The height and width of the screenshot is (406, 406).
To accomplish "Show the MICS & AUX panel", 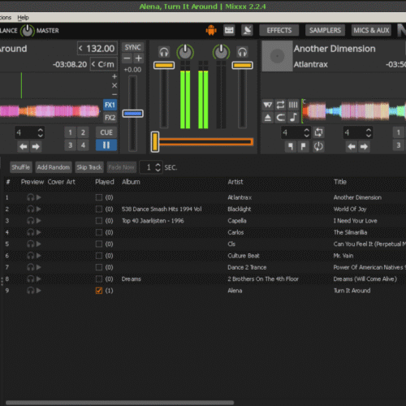I will (371, 30).
